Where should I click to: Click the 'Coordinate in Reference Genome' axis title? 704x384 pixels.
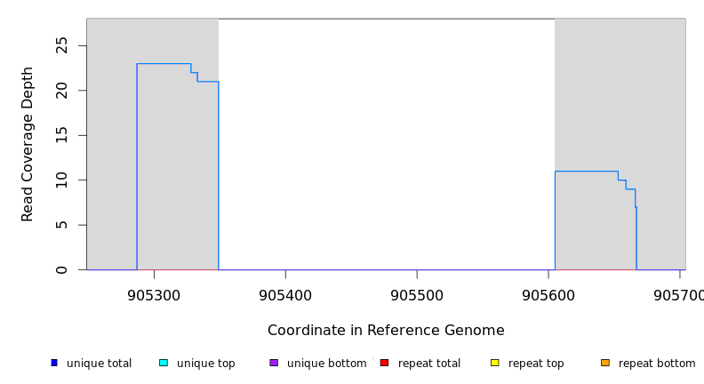(x=386, y=331)
